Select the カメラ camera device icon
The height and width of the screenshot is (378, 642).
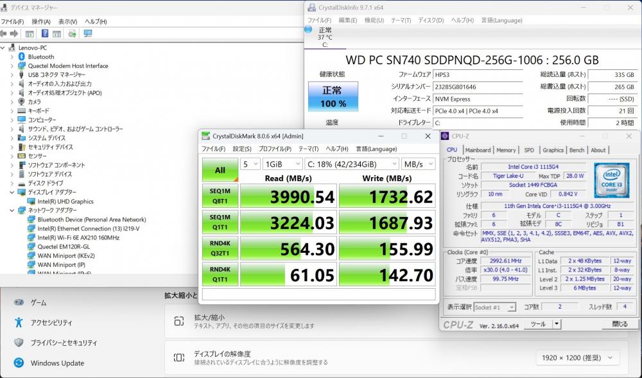(x=22, y=102)
